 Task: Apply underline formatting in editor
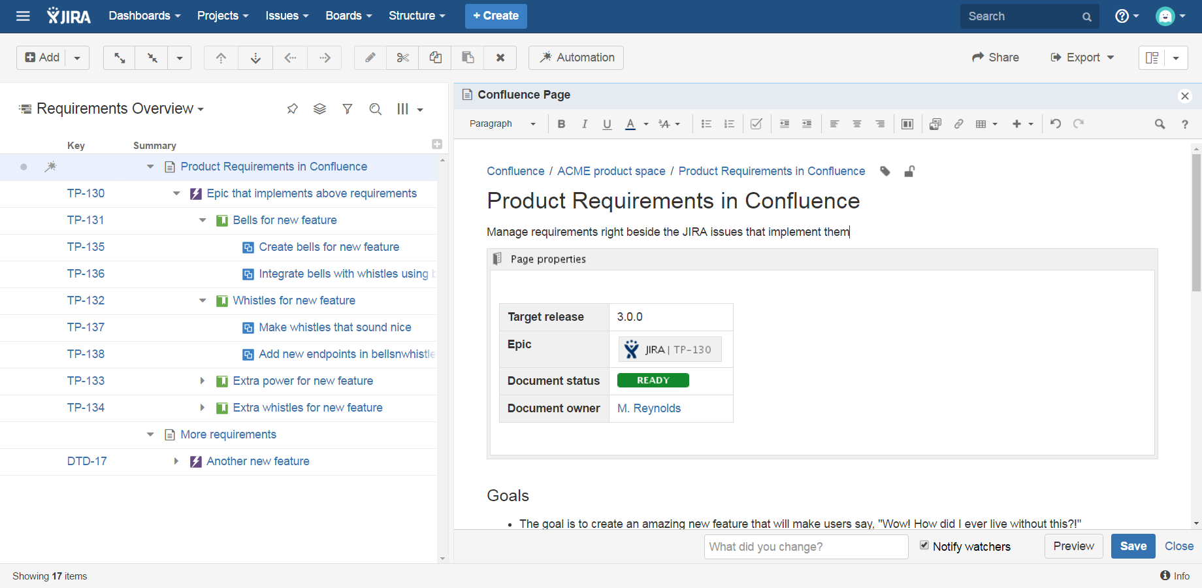607,124
